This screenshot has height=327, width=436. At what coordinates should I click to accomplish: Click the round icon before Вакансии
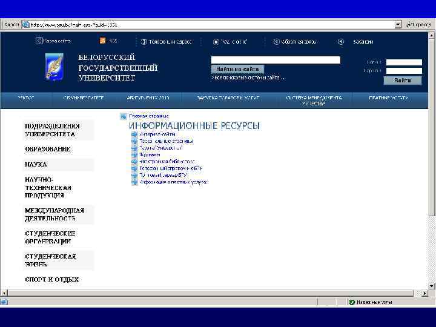coord(340,42)
